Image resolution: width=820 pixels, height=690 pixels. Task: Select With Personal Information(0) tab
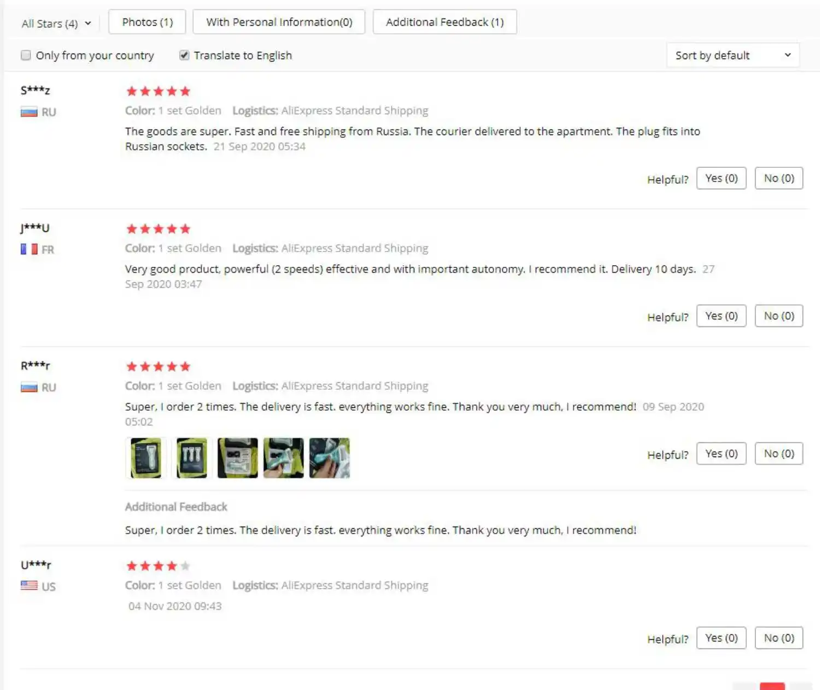pyautogui.click(x=279, y=22)
